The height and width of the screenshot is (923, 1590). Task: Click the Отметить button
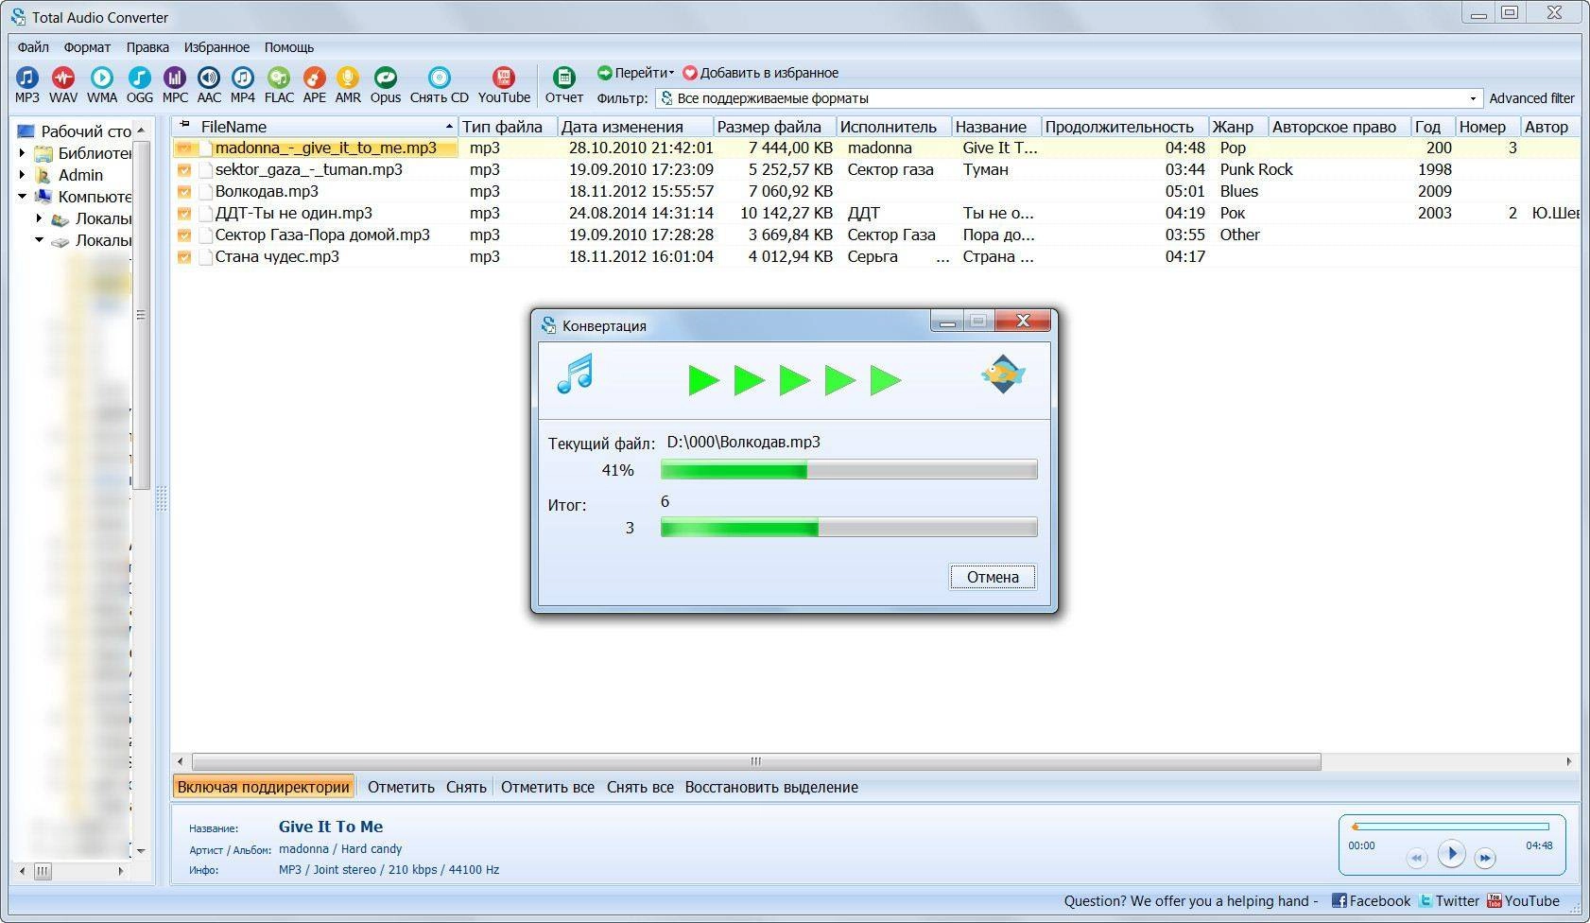(x=401, y=787)
